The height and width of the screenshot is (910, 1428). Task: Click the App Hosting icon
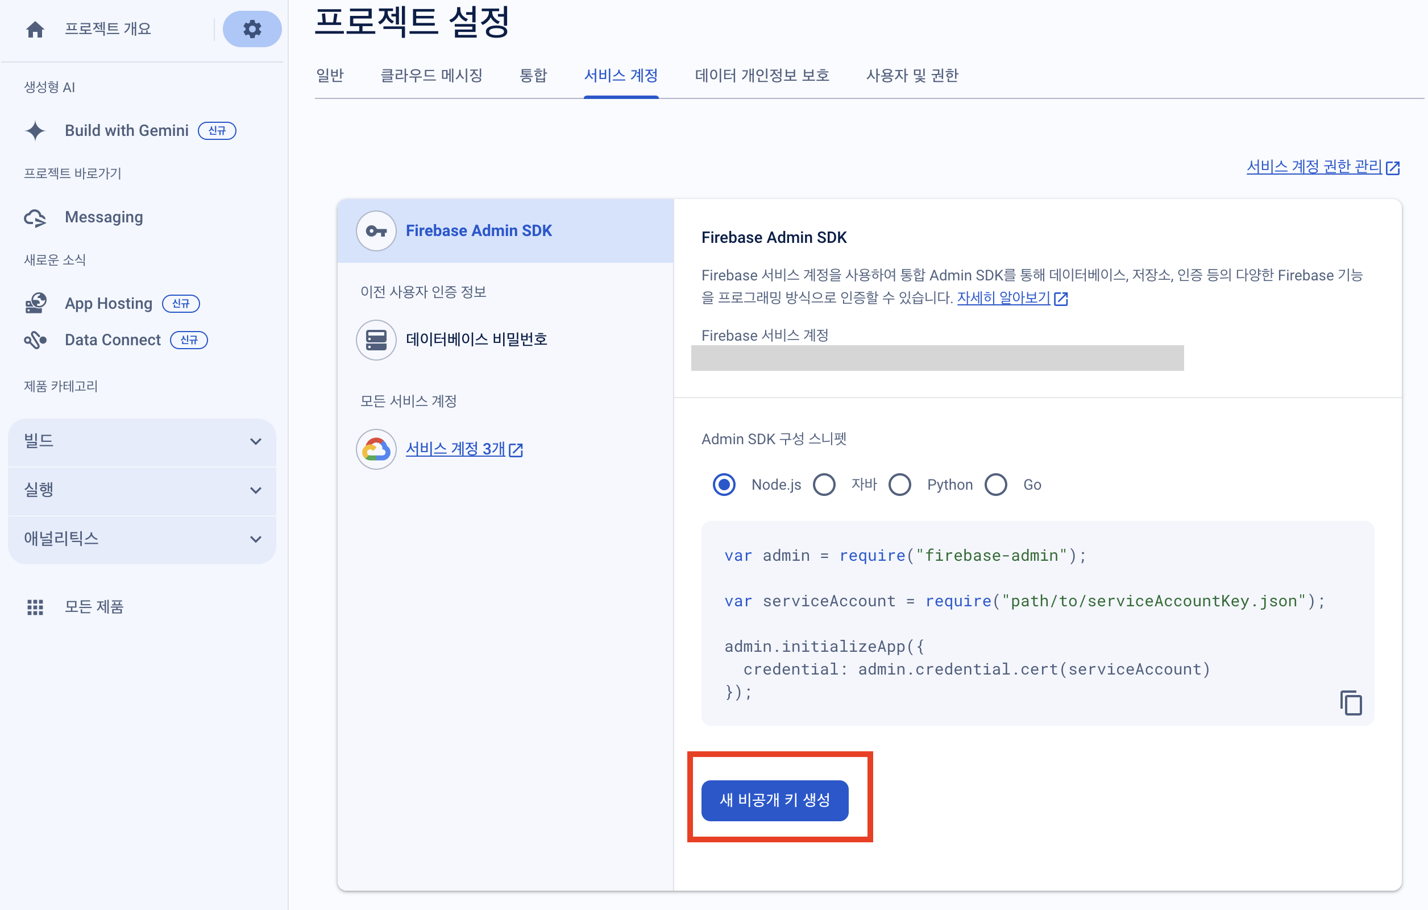click(35, 304)
